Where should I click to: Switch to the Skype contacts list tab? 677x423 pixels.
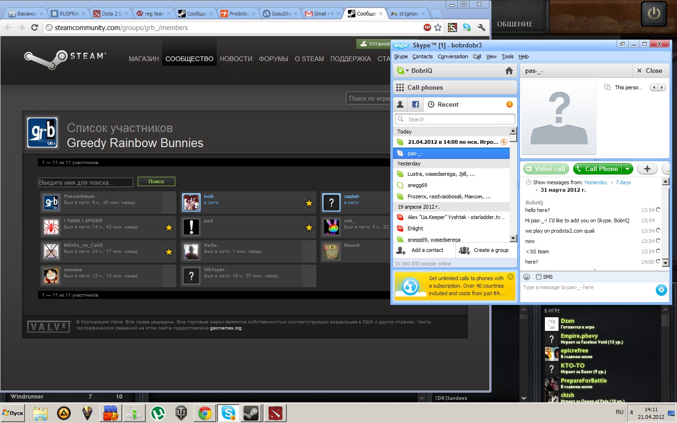click(400, 104)
